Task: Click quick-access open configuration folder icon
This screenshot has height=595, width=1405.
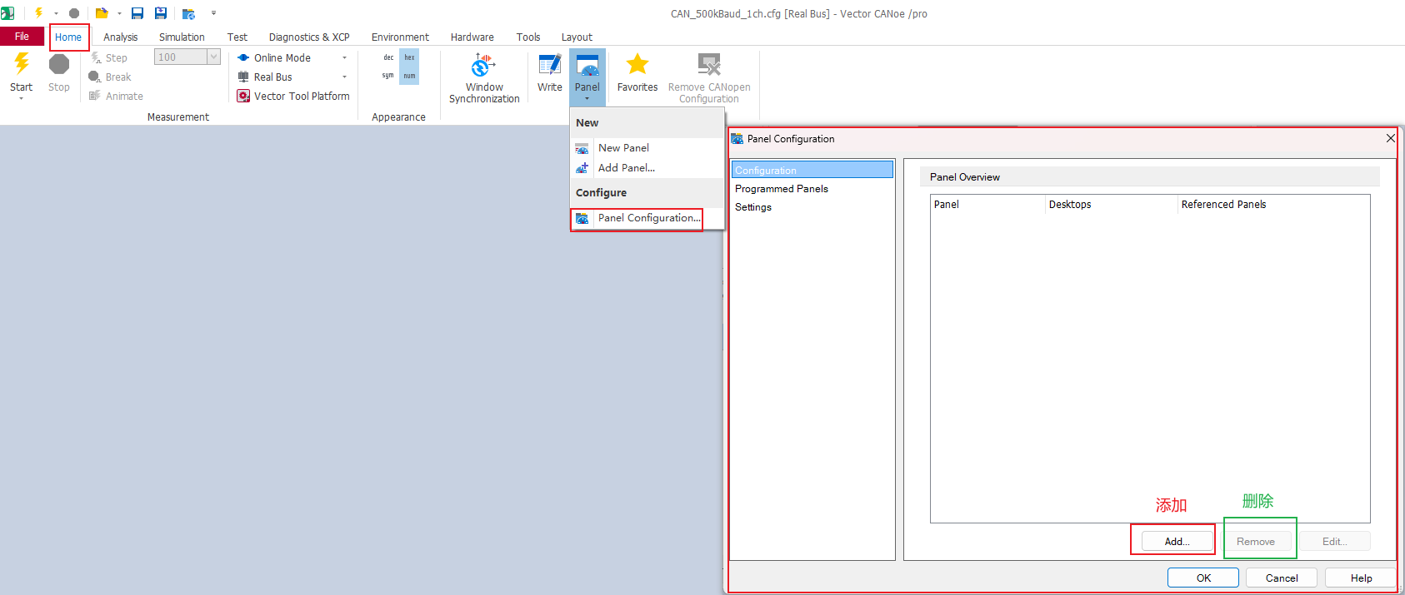Action: pos(102,13)
